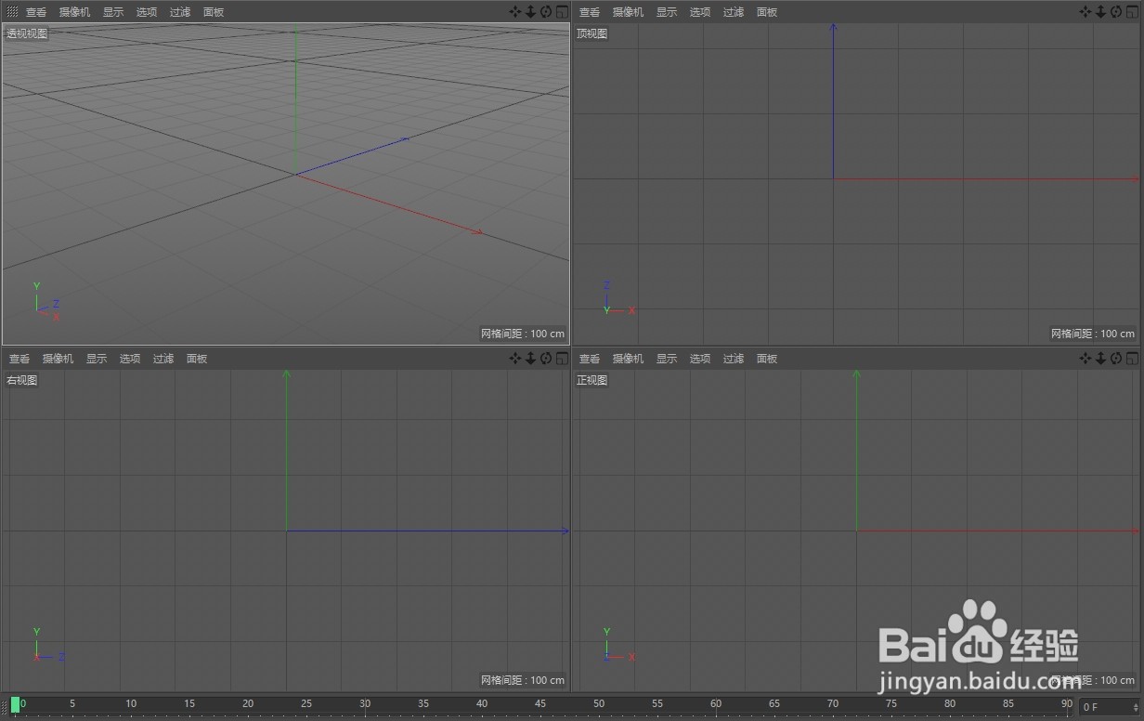1144x721 pixels.
Task: Open 查看 menu in front view (正视图)
Action: tap(590, 359)
